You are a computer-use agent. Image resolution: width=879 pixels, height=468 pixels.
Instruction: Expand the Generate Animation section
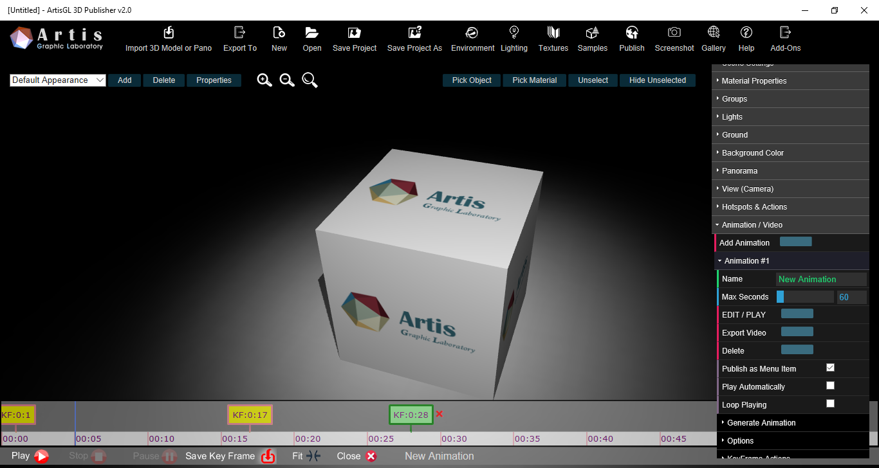tap(793, 423)
